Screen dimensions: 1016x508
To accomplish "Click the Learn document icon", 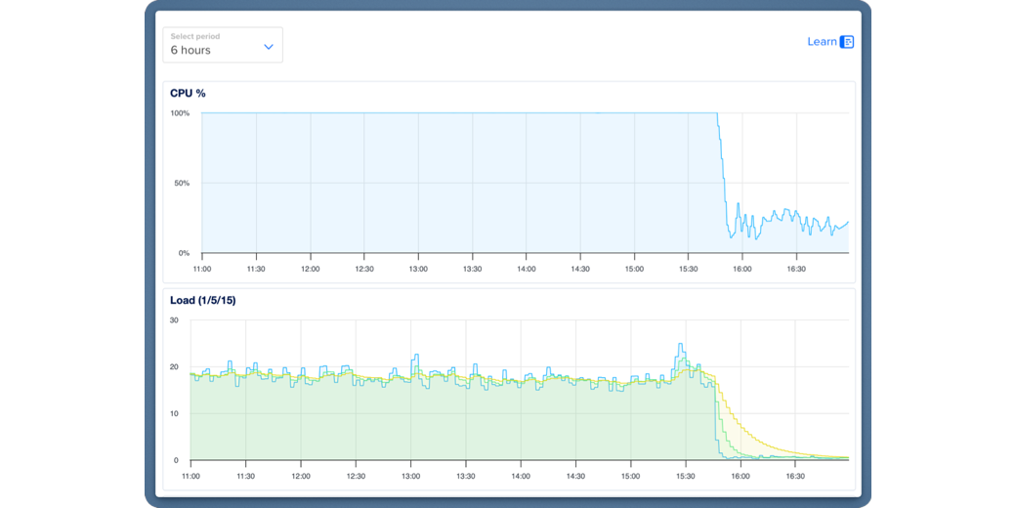I will point(847,42).
